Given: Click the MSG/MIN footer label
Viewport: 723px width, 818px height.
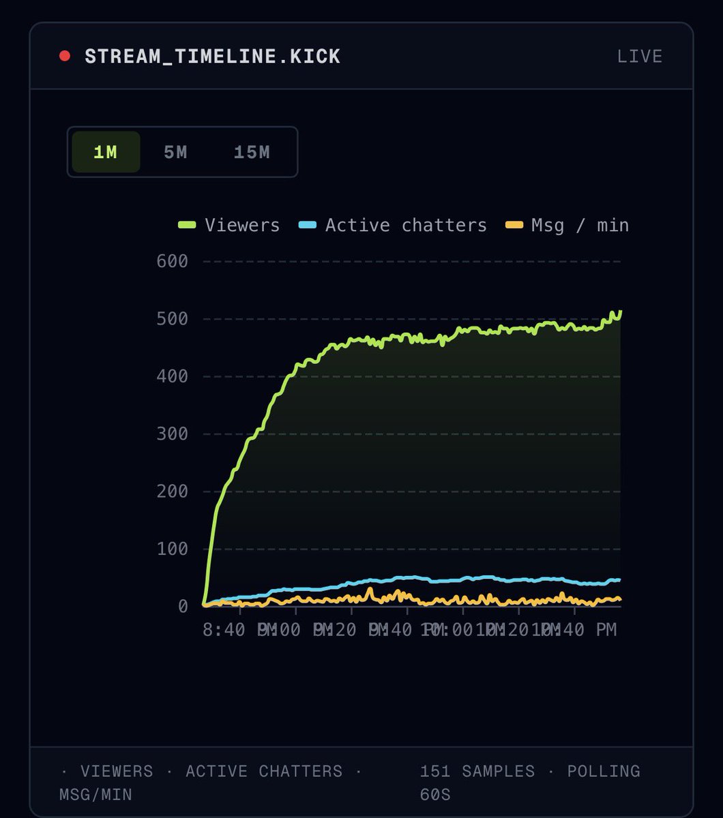Looking at the screenshot, I should [x=95, y=794].
